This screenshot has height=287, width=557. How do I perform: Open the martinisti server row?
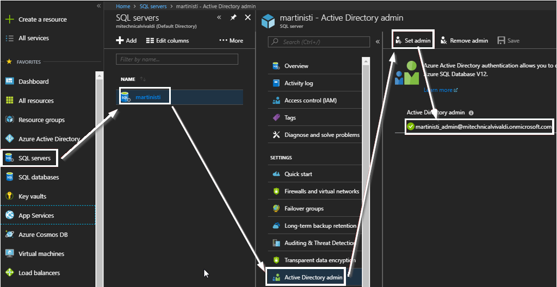(x=180, y=97)
